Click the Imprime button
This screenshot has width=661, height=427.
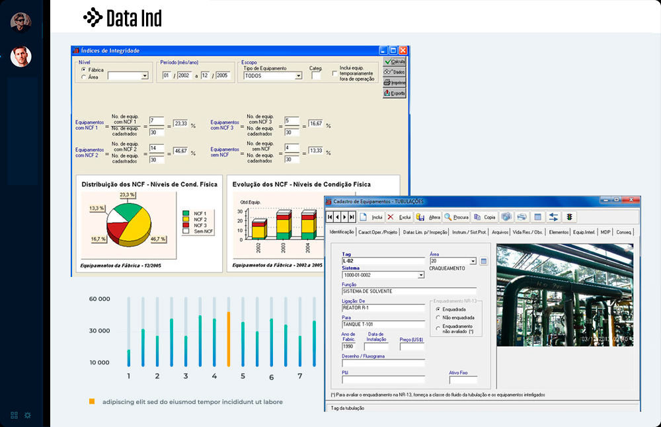tap(395, 83)
